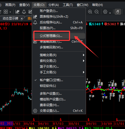The height and width of the screenshot is (129, 125).
Task: Open 交易设置(U)... menu entry
Action: coord(59,111)
